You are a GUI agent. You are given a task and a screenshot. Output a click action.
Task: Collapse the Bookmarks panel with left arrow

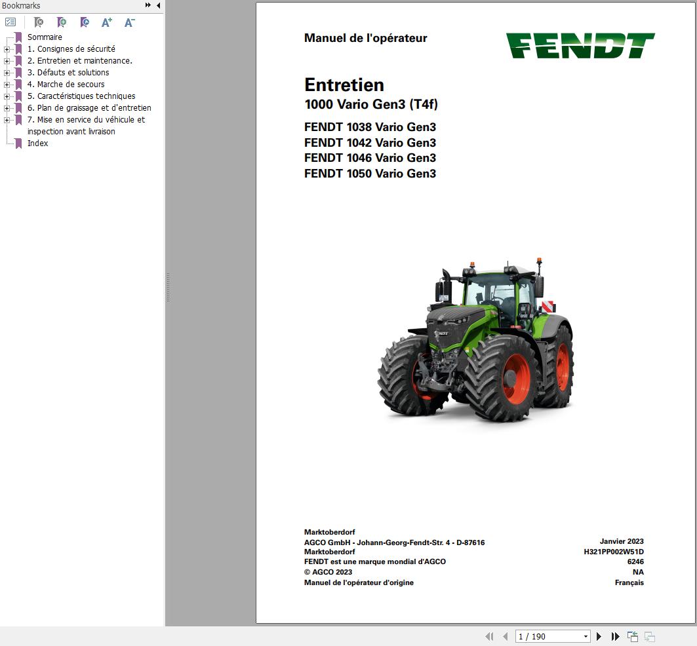tap(158, 5)
